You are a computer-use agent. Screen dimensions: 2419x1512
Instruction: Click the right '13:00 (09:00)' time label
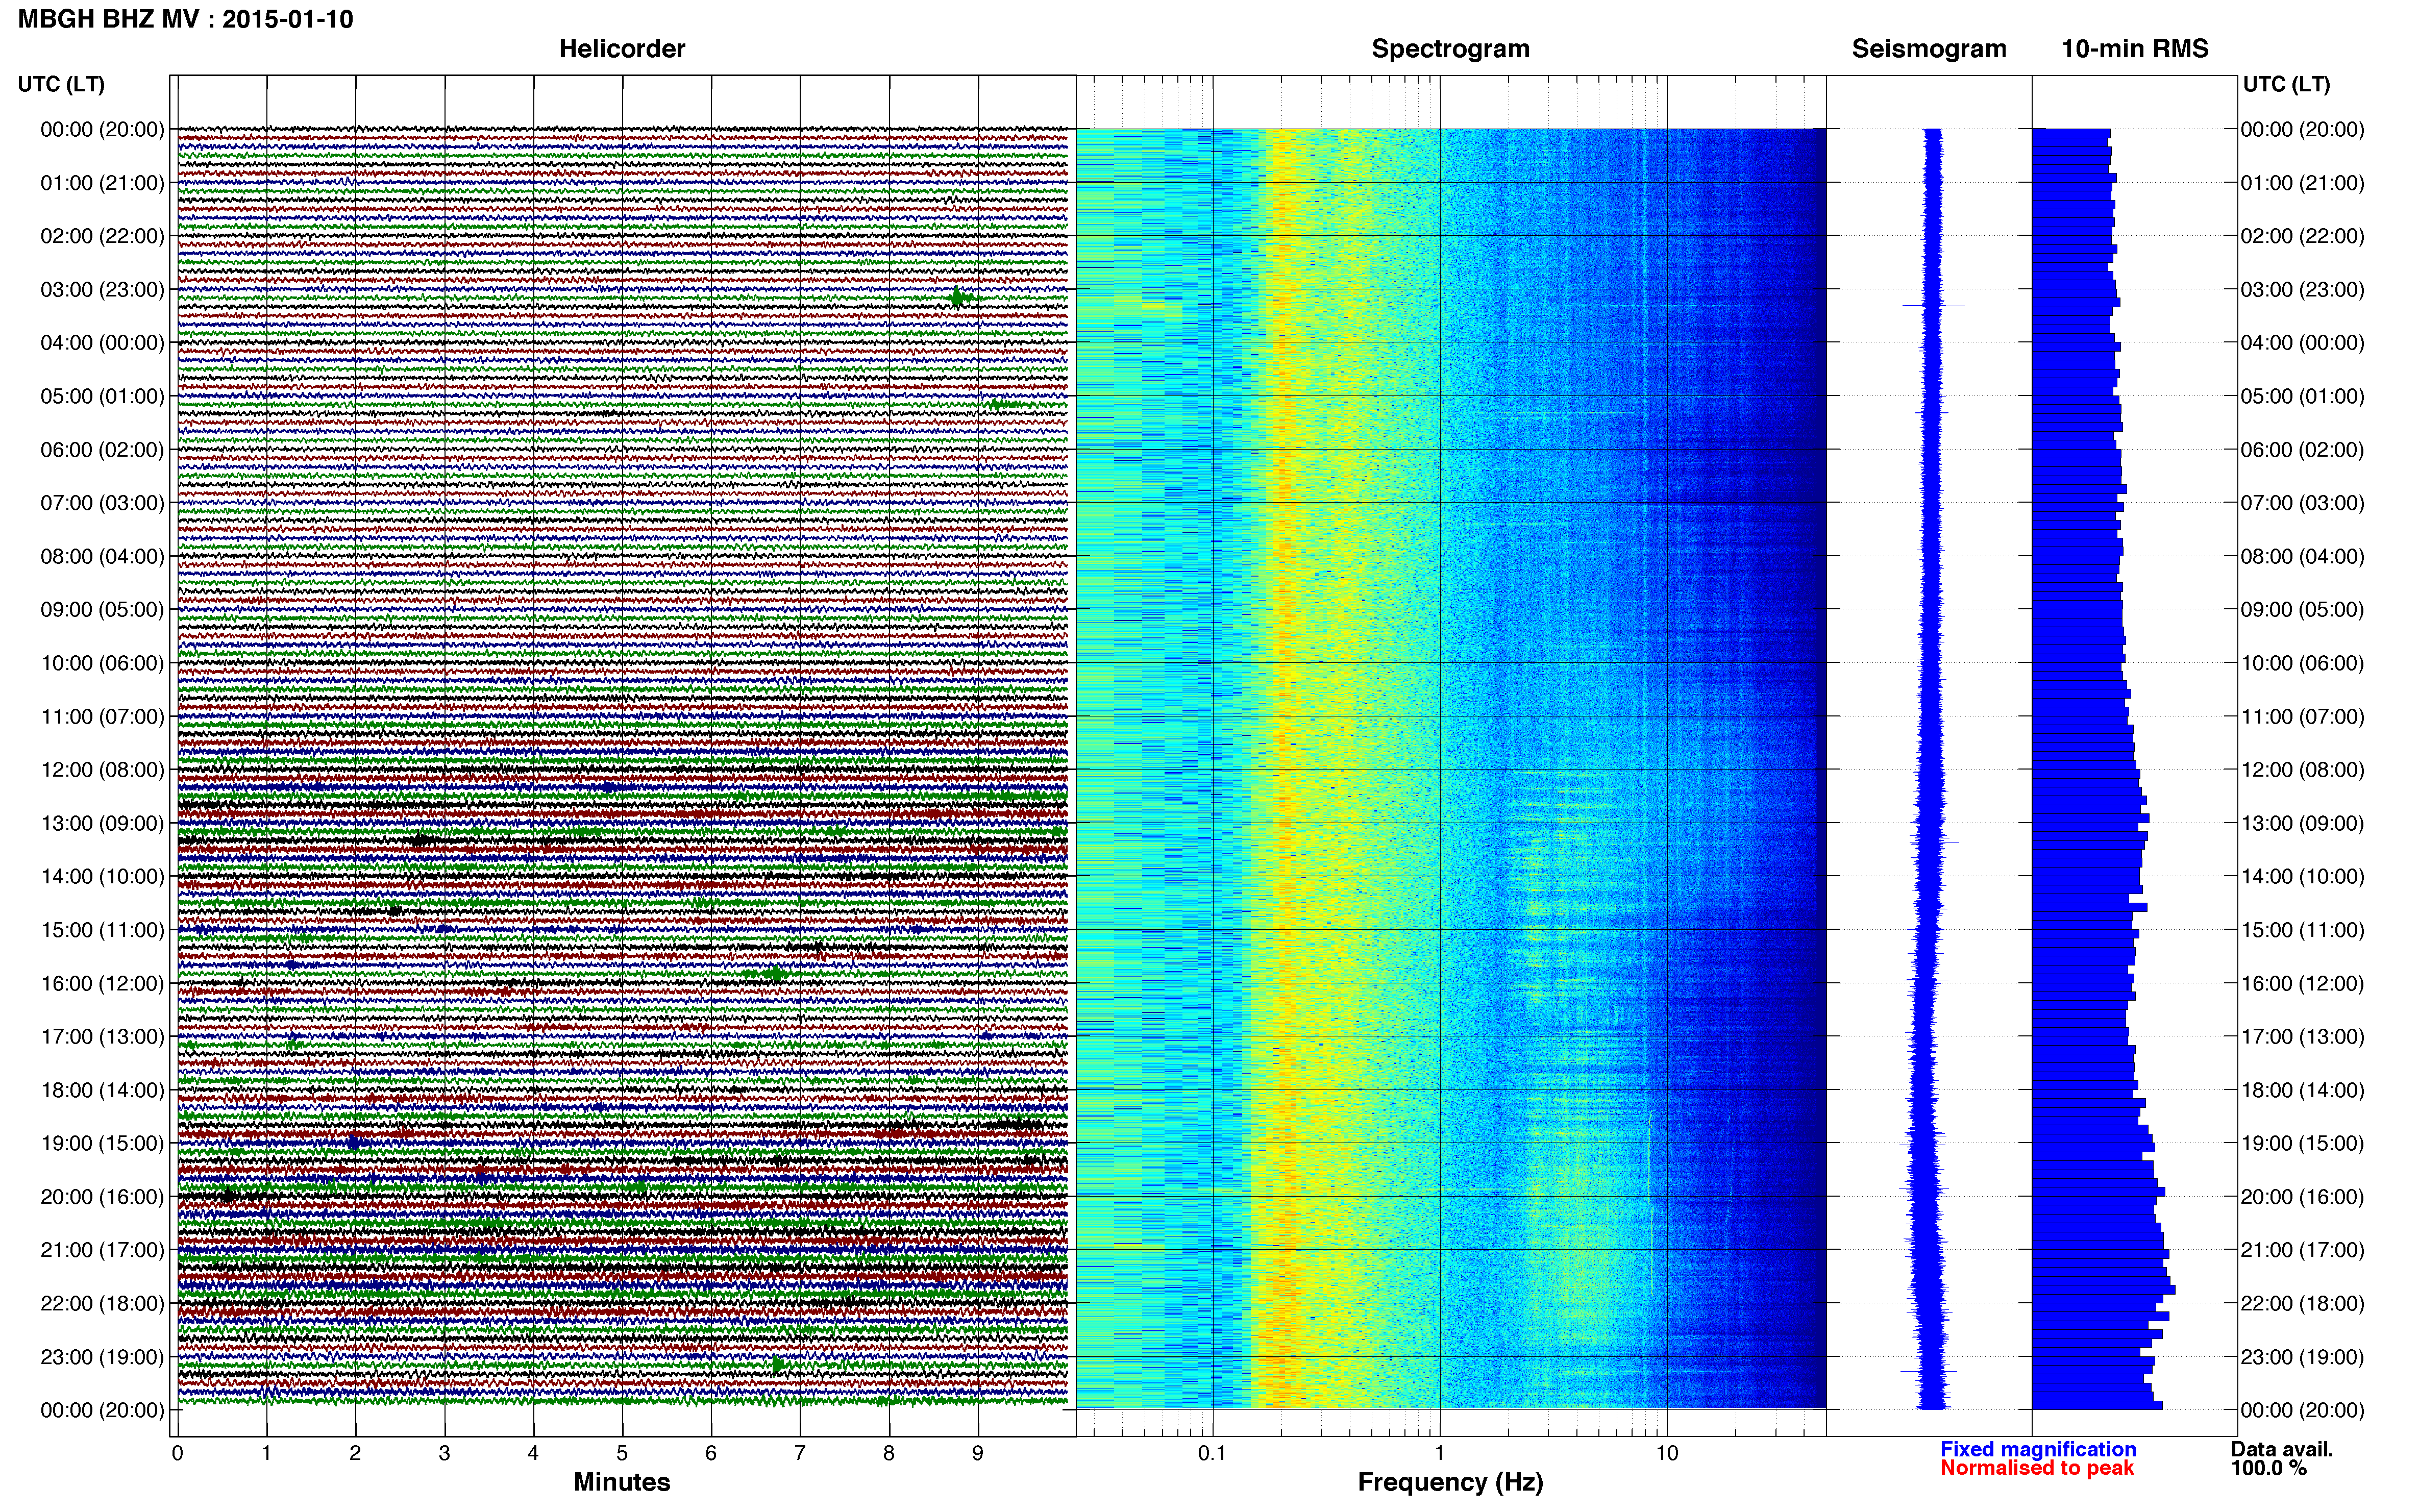(x=2302, y=823)
